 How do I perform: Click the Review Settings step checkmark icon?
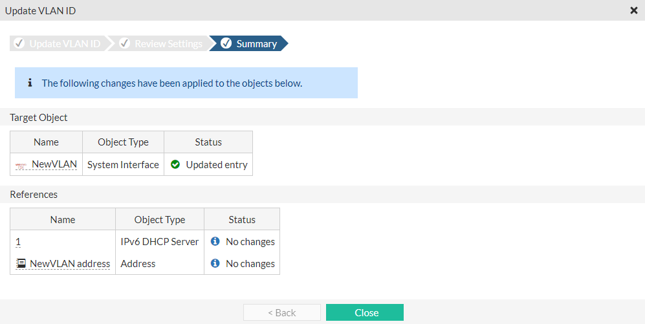125,44
